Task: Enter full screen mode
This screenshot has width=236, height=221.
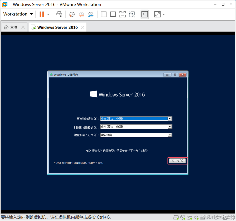Action: pos(122,14)
